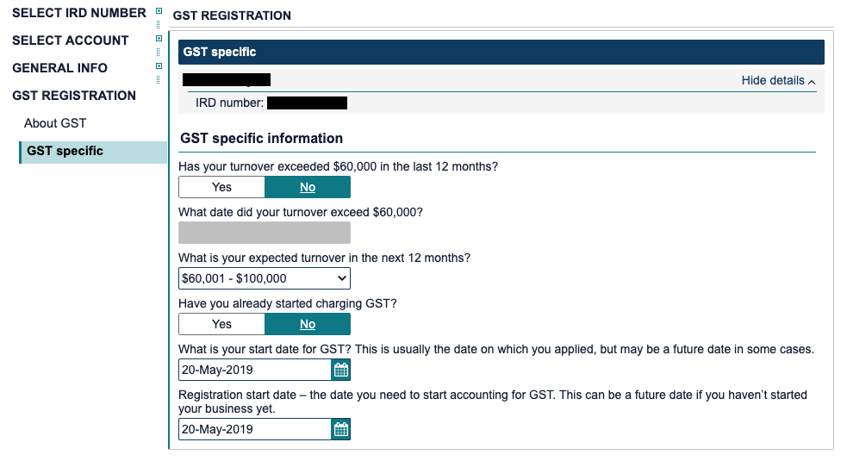Screen dimensions: 847x461
Task: Go to SELECT ACCOUNT section
Action: [x=71, y=40]
